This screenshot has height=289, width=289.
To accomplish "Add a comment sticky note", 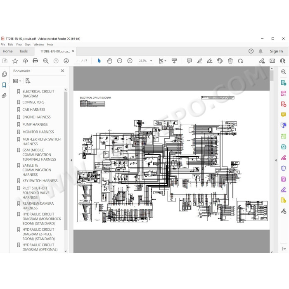I will click(189, 61).
